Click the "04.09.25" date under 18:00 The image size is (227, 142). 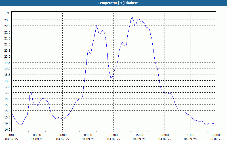coord(165,139)
